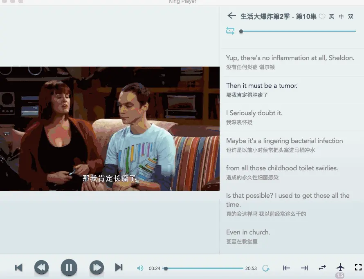Skip to previous track
Screen dimensions: 364x279
18,268
